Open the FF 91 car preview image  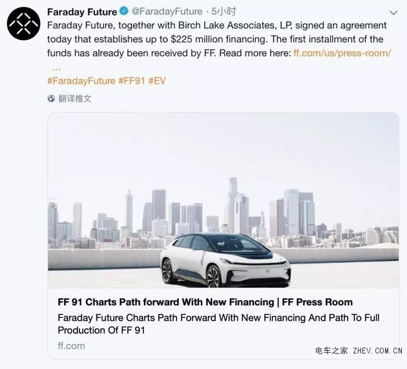224,200
